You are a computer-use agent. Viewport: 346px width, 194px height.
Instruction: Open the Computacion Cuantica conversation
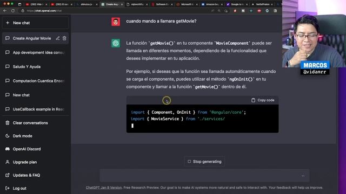35,81
